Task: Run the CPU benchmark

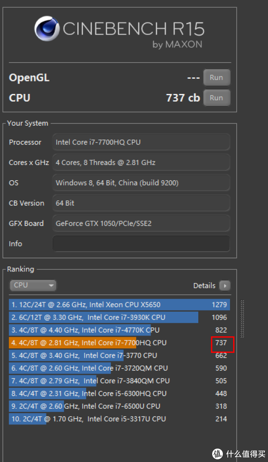Action: [x=217, y=97]
